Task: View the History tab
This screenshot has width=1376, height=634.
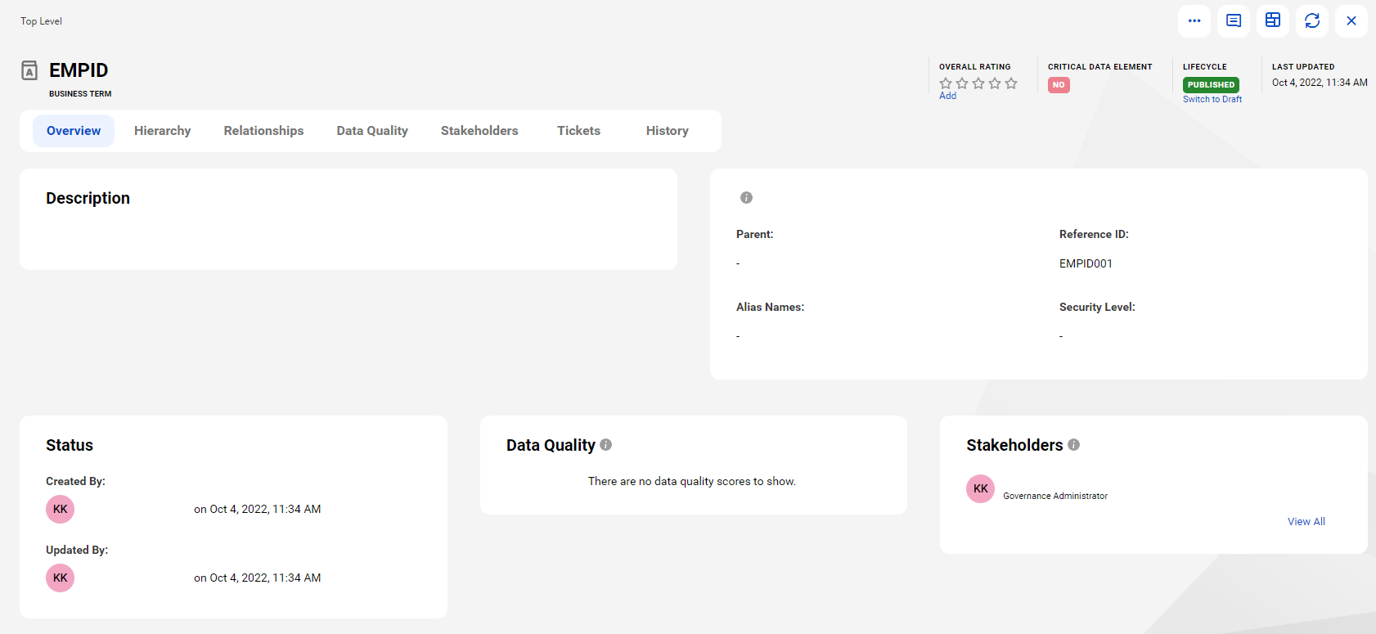Action: click(x=668, y=131)
